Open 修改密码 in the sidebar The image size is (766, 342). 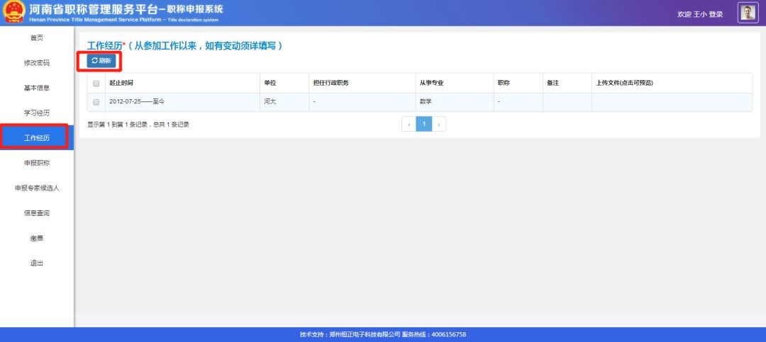coord(37,63)
